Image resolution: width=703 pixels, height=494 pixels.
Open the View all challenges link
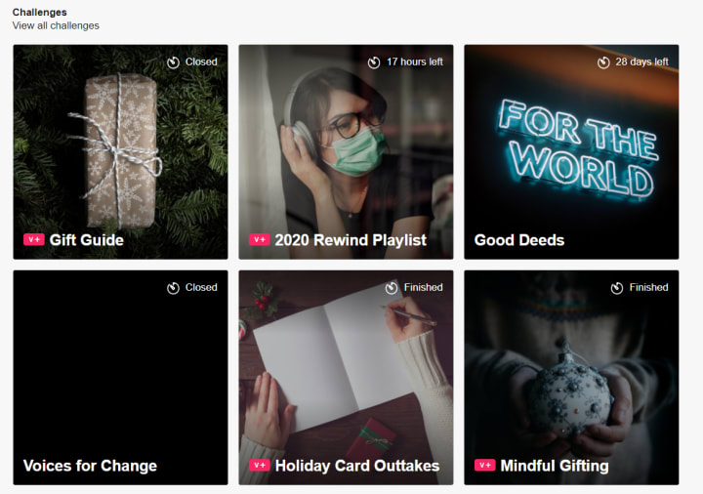pos(56,25)
